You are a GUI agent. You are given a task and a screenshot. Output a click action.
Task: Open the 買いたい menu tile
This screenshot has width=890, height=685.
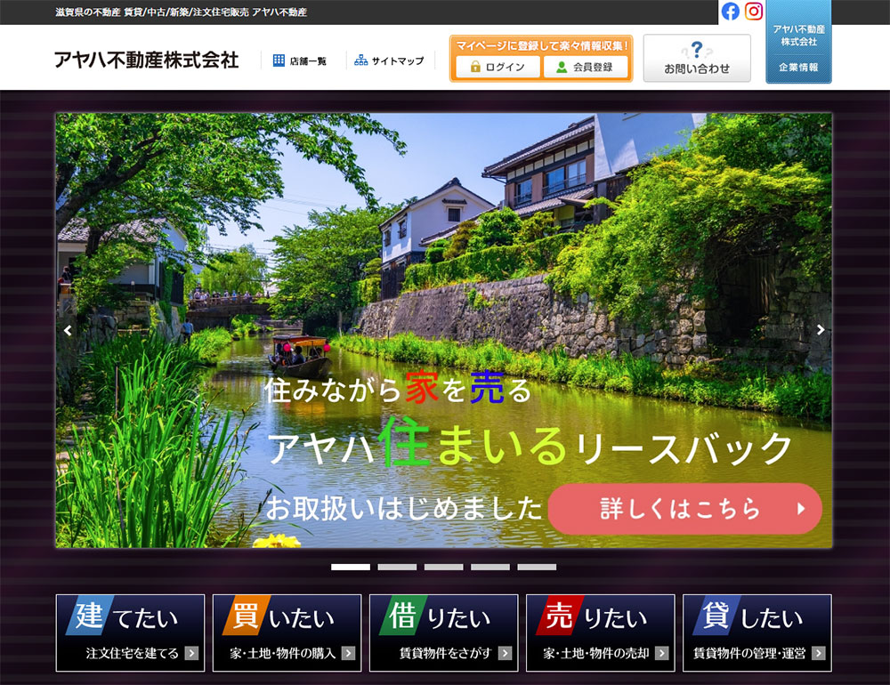pos(287,633)
